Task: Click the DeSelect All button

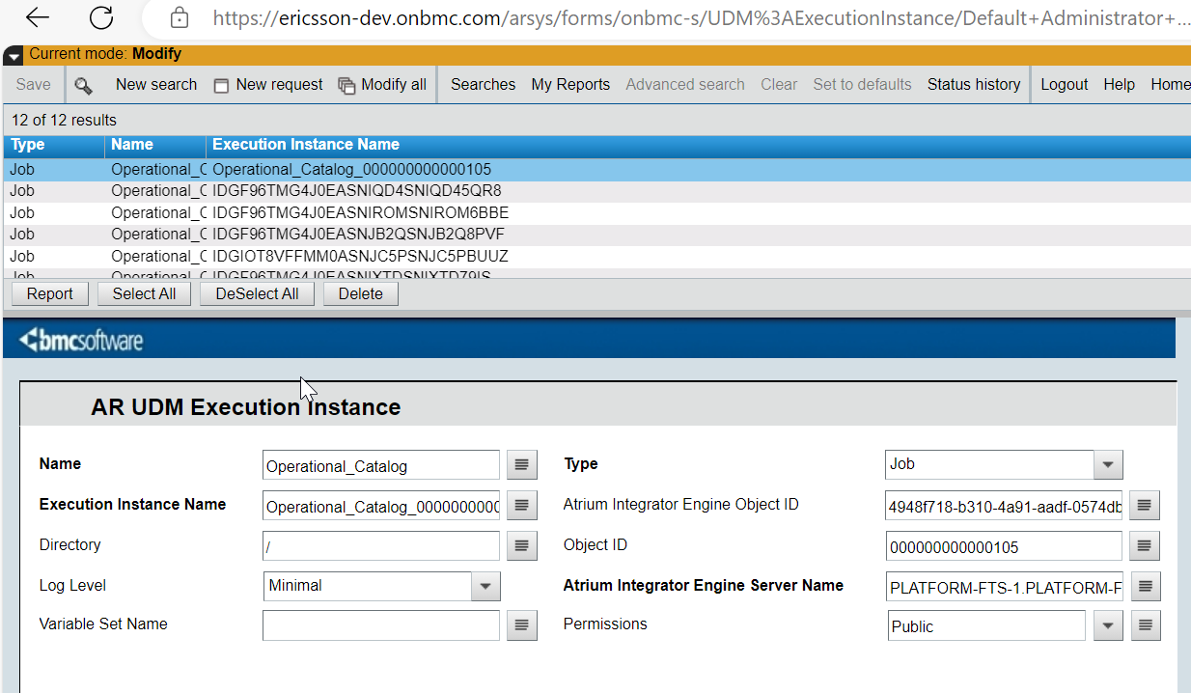Action: [257, 294]
